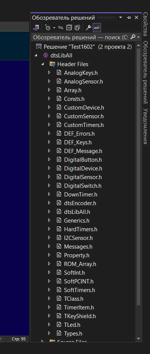This screenshot has width=150, height=354.
Task: Toggle the preview selected items button
Action: (x=97, y=28)
